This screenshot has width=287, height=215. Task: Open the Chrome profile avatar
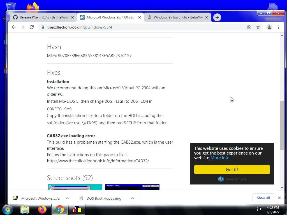coord(269,27)
